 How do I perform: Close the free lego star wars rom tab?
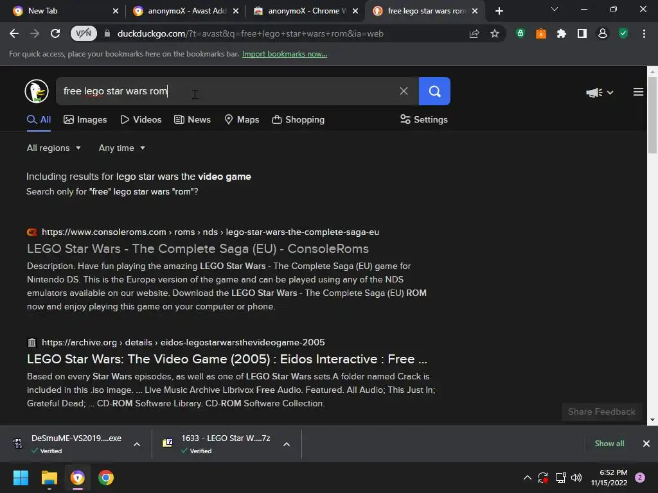(475, 11)
